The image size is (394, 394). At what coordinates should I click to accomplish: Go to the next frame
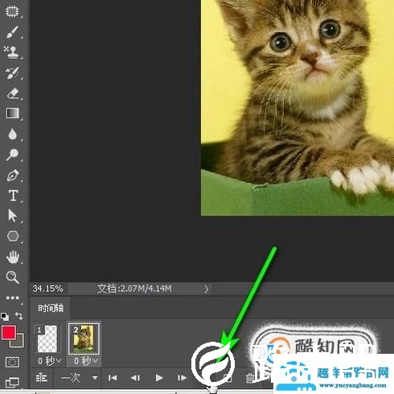click(182, 378)
